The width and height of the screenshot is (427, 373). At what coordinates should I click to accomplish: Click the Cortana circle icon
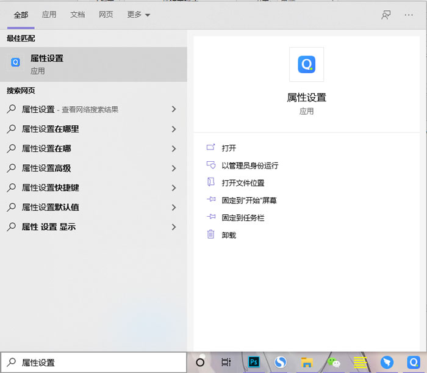200,362
